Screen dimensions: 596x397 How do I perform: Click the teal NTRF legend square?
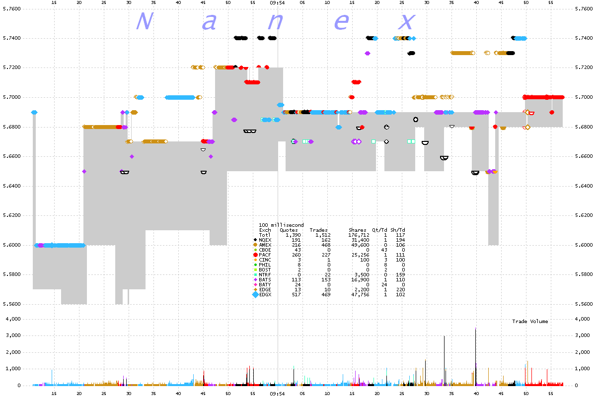click(255, 274)
